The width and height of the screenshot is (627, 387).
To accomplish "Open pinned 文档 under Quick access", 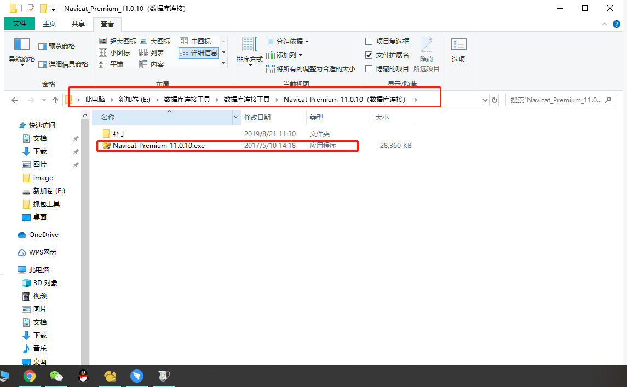I will coord(35,138).
